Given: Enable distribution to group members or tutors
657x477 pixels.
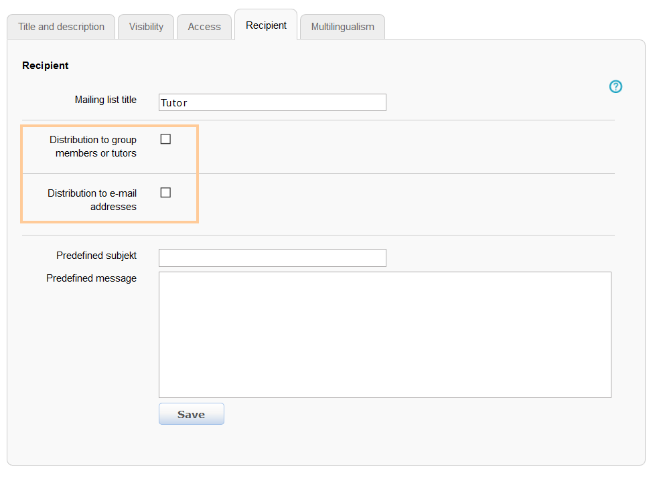Looking at the screenshot, I should [165, 139].
